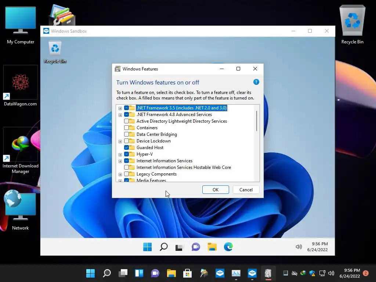Enable Legacy Components checkbox
The width and height of the screenshot is (376, 282).
pyautogui.click(x=126, y=174)
